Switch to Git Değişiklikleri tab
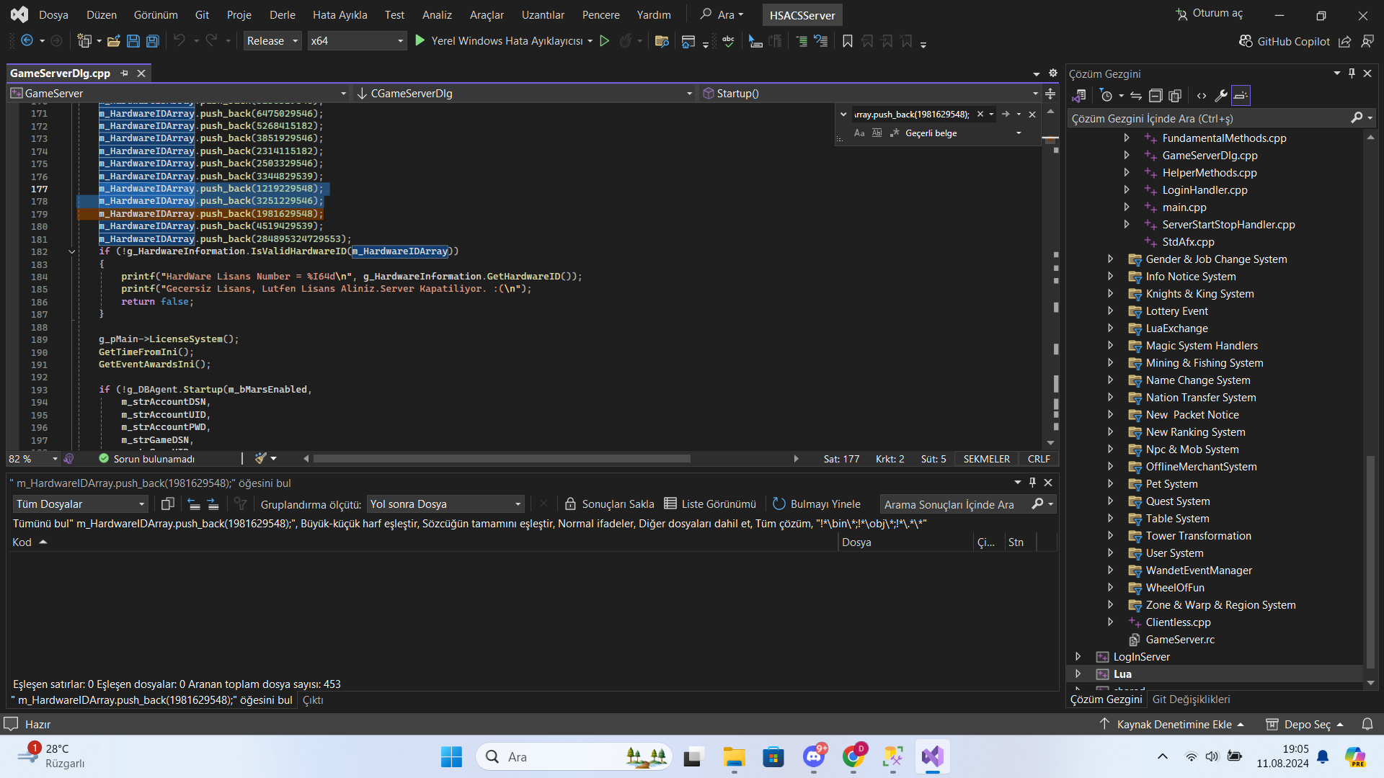 point(1191,699)
